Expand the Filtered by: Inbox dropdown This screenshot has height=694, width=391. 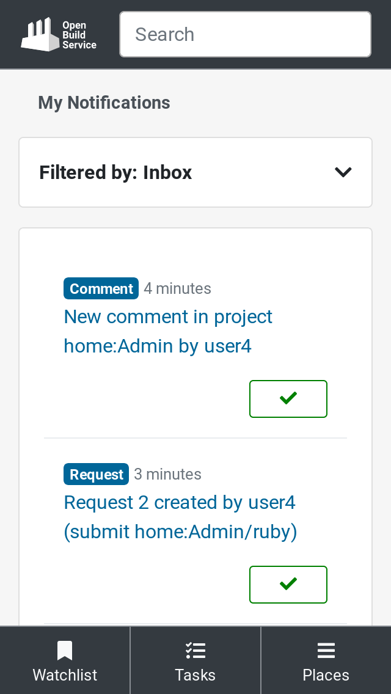click(x=195, y=172)
